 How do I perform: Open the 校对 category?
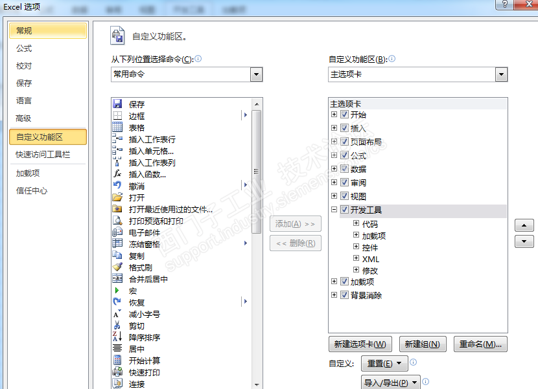click(x=48, y=66)
